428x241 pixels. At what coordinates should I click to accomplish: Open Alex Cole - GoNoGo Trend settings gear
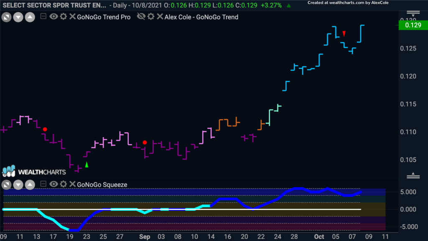(151, 16)
